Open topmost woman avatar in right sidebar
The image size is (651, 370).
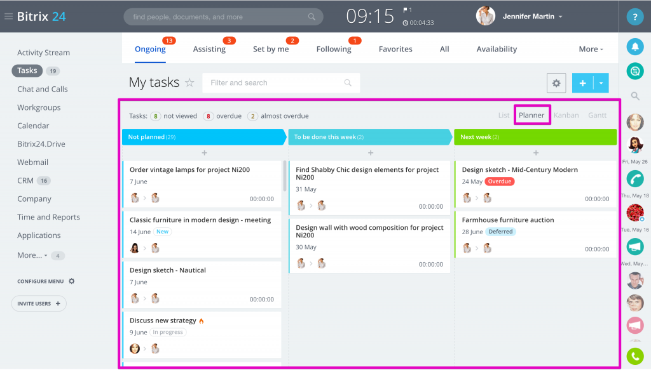pos(635,122)
